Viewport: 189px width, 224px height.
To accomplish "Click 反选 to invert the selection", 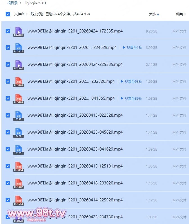I will click(x=40, y=14).
